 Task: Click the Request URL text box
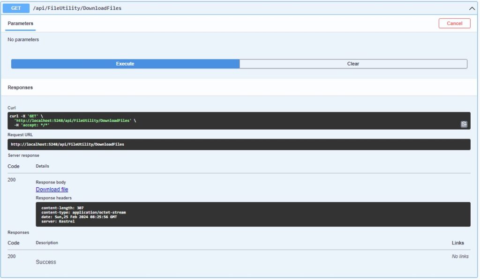(x=234, y=144)
